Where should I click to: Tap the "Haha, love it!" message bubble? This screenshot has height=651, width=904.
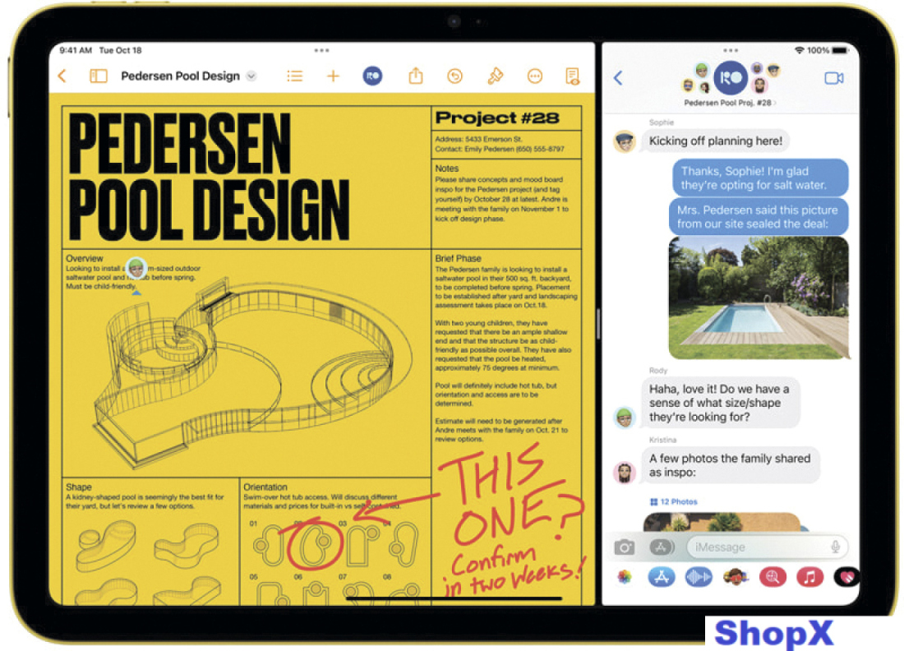pos(721,403)
